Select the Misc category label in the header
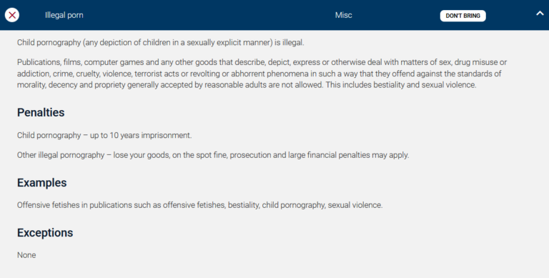 pos(343,15)
